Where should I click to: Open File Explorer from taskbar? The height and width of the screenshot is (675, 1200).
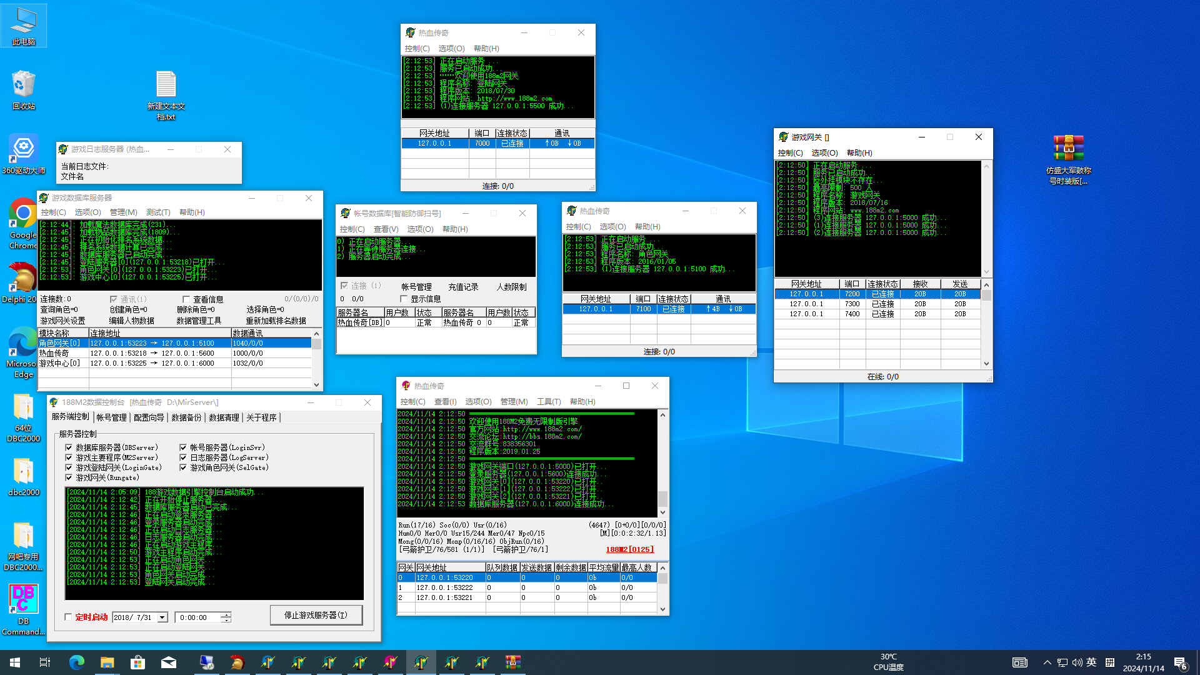tap(107, 662)
